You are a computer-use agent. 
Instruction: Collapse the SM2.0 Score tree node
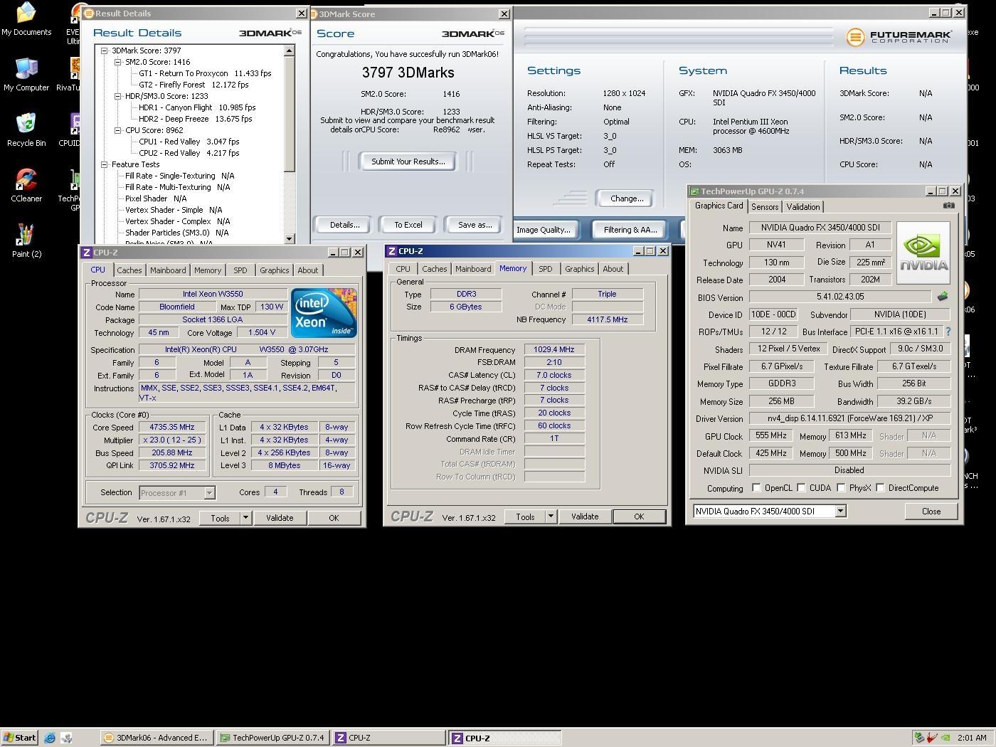pos(118,62)
